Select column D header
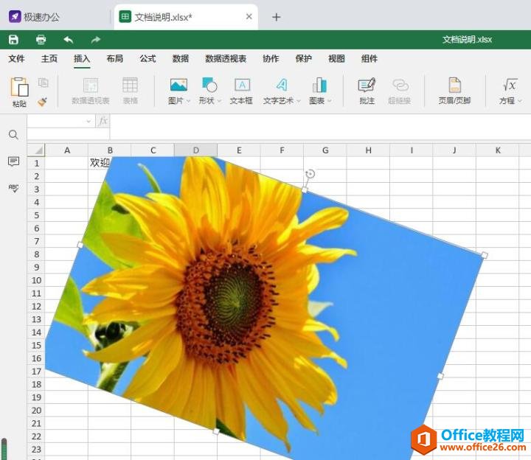Image resolution: width=531 pixels, height=460 pixels. [195, 150]
